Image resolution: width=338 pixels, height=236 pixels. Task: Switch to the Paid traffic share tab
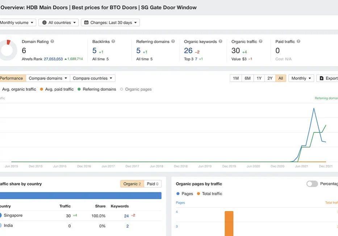(153, 184)
